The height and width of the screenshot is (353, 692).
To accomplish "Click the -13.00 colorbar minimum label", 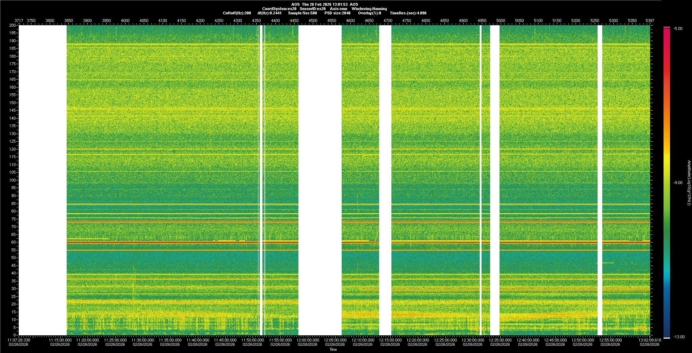I will tap(679, 337).
